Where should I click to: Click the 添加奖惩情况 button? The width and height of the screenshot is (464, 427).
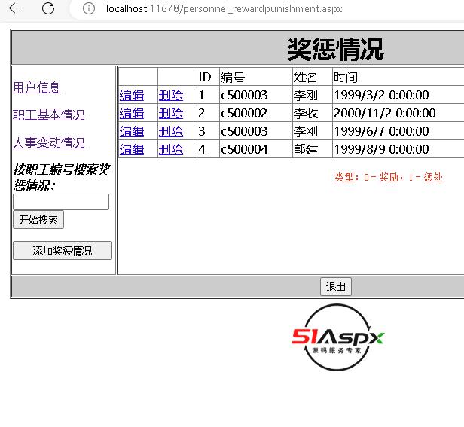tap(63, 251)
